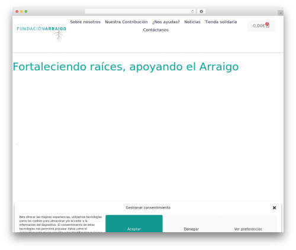Click the browser extension icon beside address bar
The image size is (296, 250).
click(201, 12)
